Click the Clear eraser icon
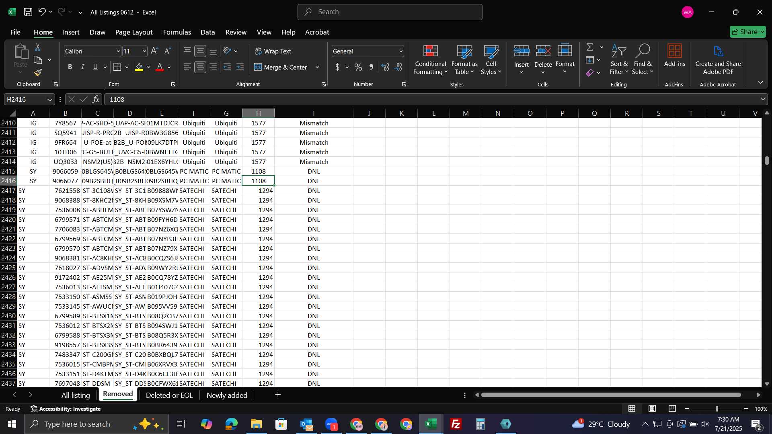 point(590,73)
